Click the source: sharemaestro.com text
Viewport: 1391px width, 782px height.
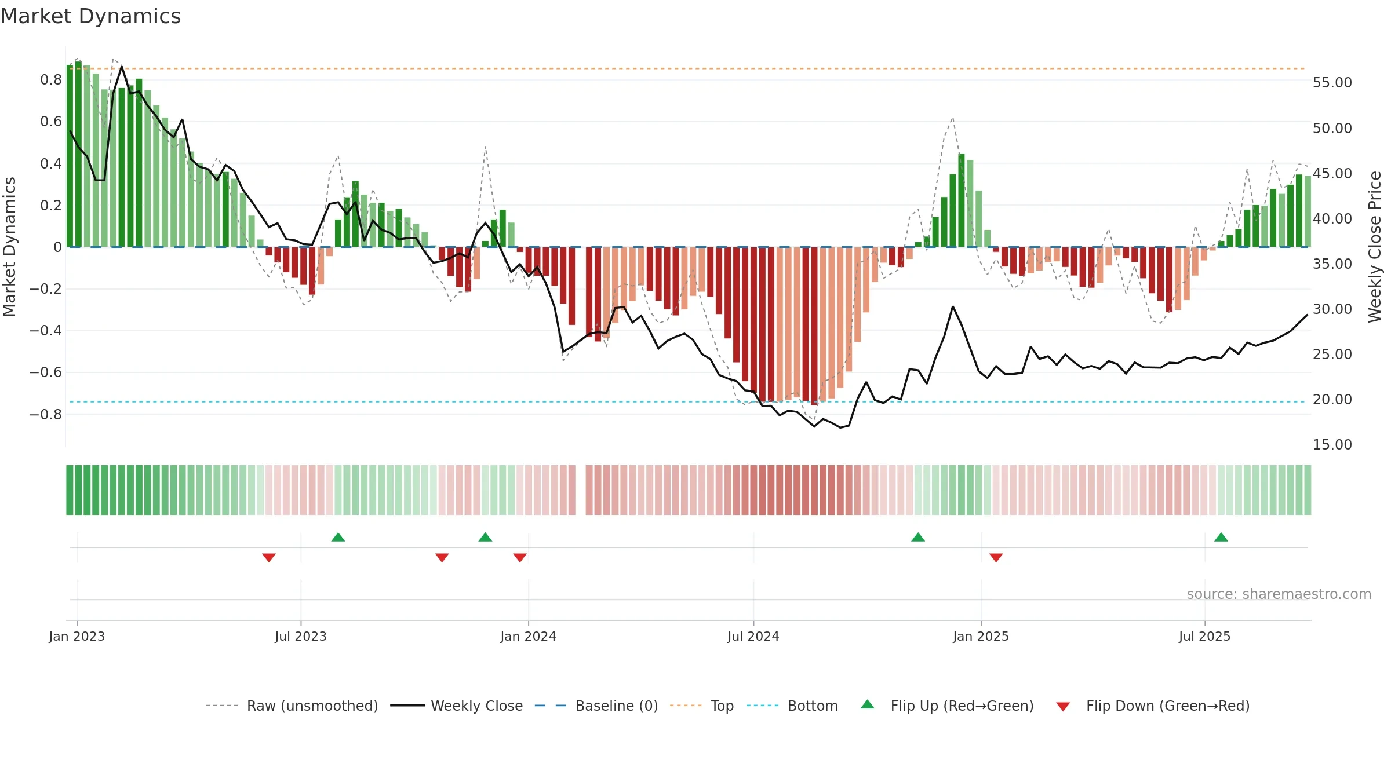pos(1279,594)
